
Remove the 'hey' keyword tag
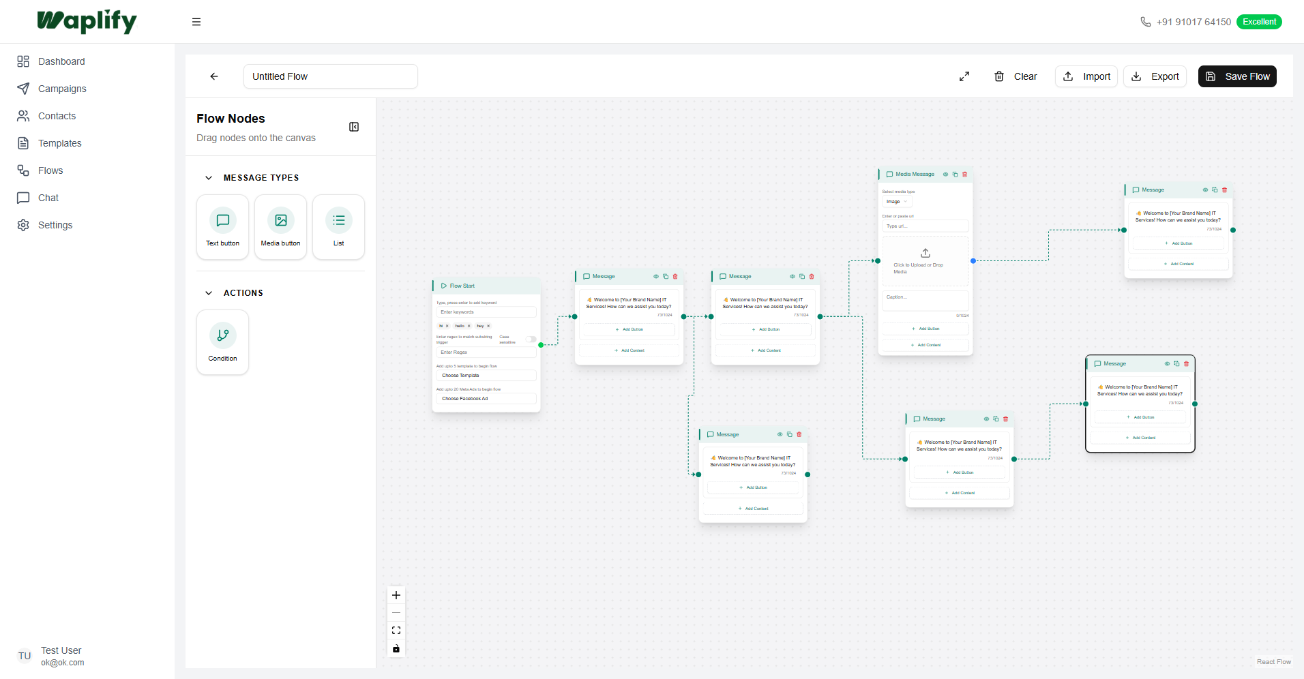point(488,326)
